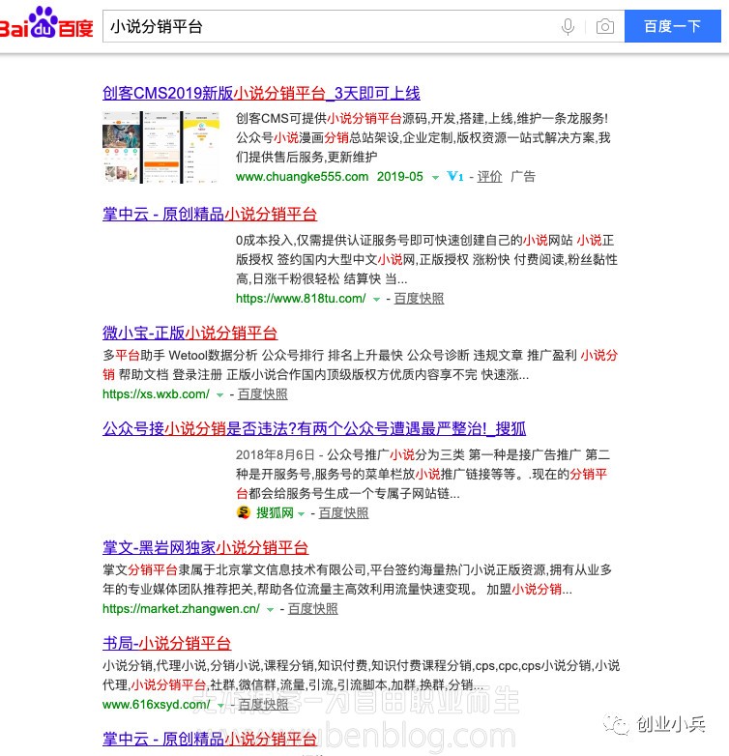Open the 818tu.com URL link
This screenshot has height=756, width=729.
(x=301, y=299)
